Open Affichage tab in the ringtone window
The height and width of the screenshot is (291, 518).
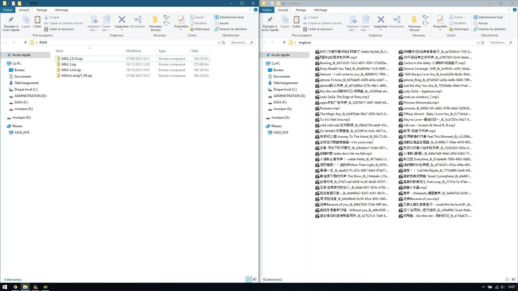pyautogui.click(x=321, y=10)
